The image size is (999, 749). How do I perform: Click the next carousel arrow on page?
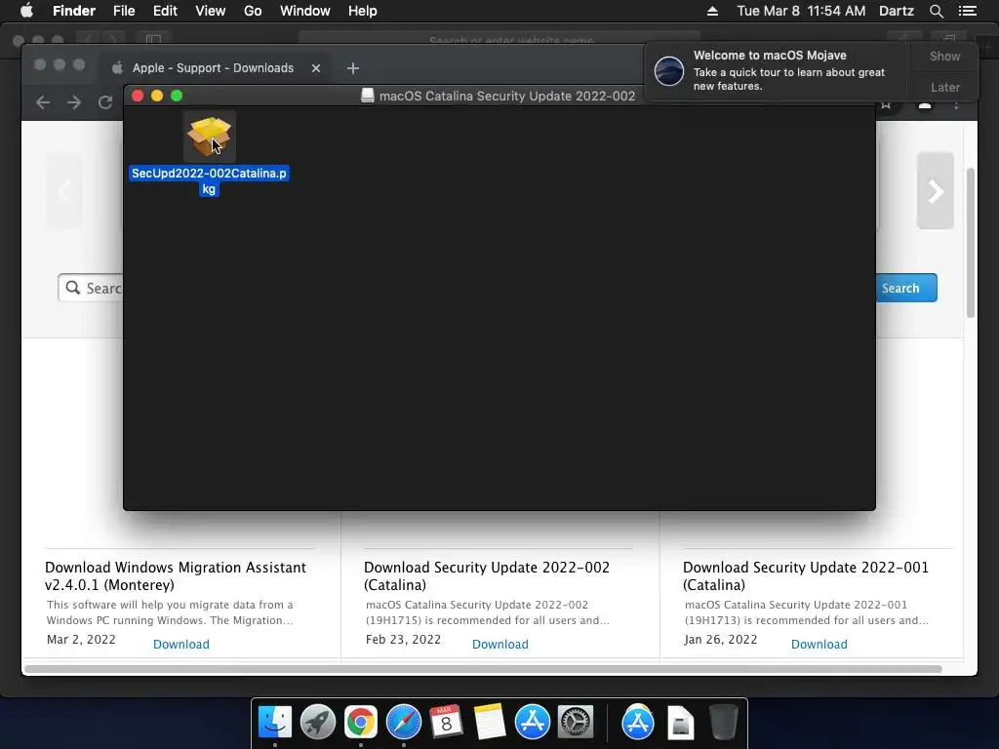click(x=936, y=190)
